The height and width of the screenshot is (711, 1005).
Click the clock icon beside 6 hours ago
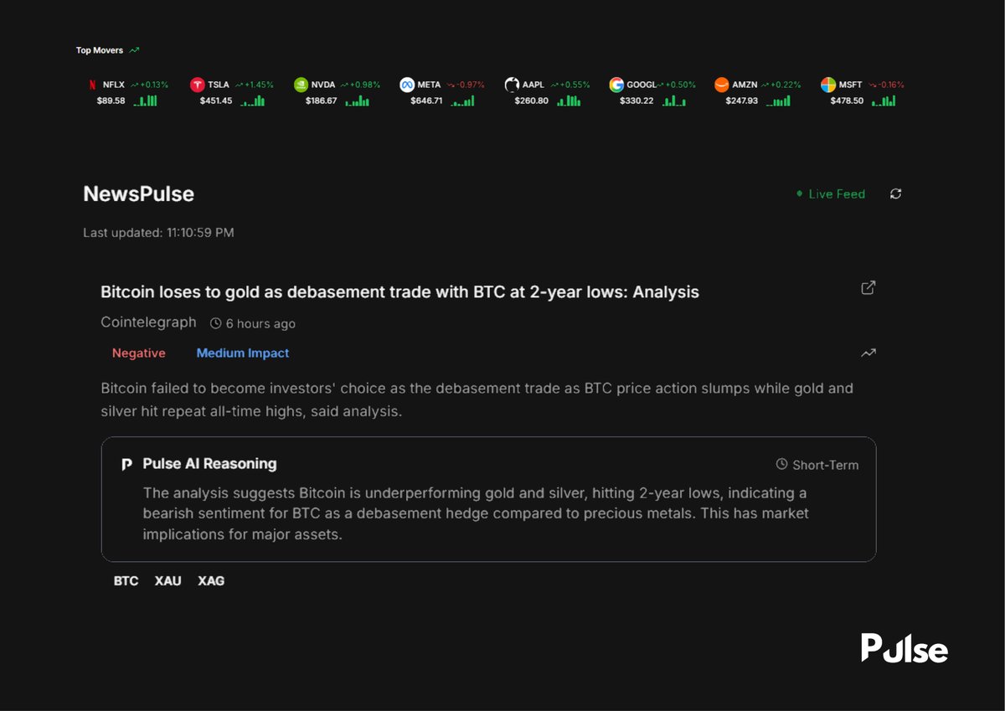pos(215,323)
